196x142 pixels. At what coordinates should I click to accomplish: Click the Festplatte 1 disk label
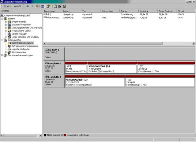pos(55,77)
